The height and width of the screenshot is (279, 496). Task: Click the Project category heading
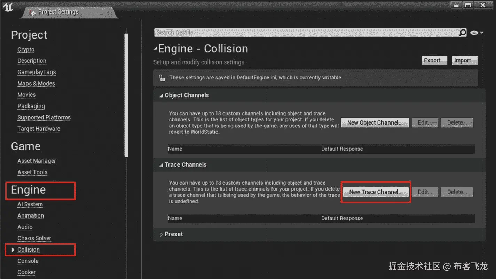tap(29, 35)
